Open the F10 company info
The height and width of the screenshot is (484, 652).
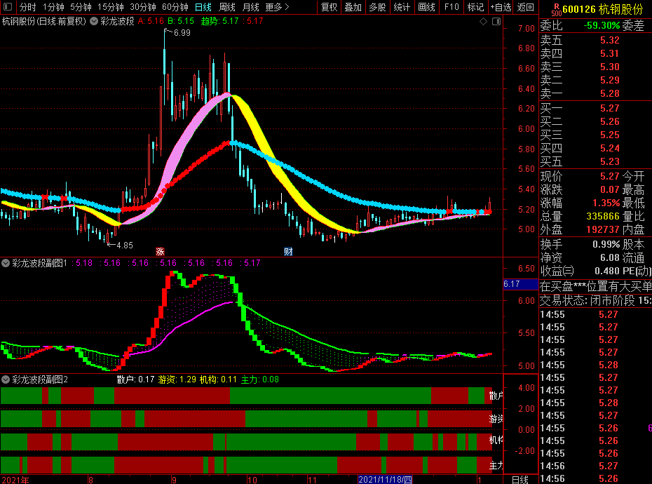[x=451, y=7]
